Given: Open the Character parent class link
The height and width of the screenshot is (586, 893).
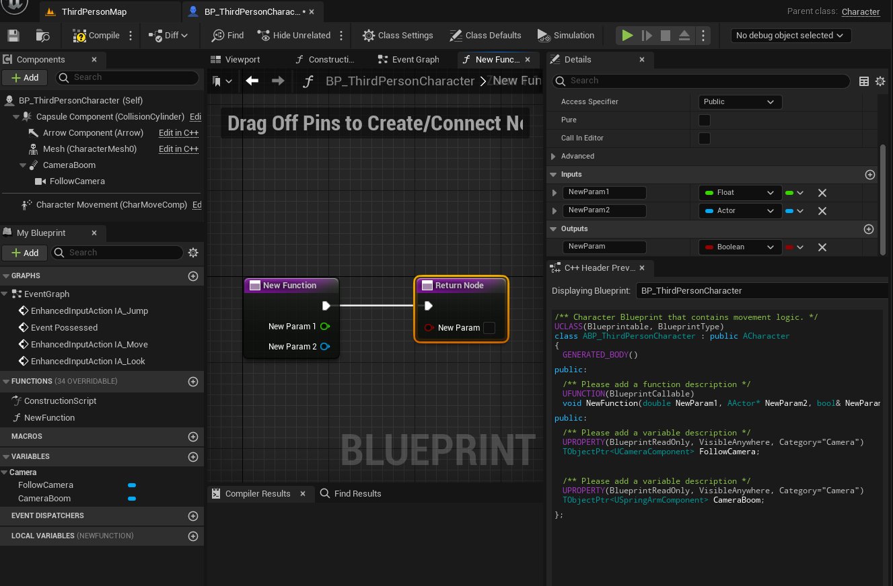Looking at the screenshot, I should [861, 11].
